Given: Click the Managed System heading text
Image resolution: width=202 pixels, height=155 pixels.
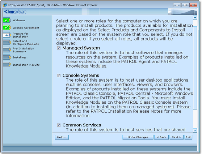Looking at the screenshot, I should 81,48.
